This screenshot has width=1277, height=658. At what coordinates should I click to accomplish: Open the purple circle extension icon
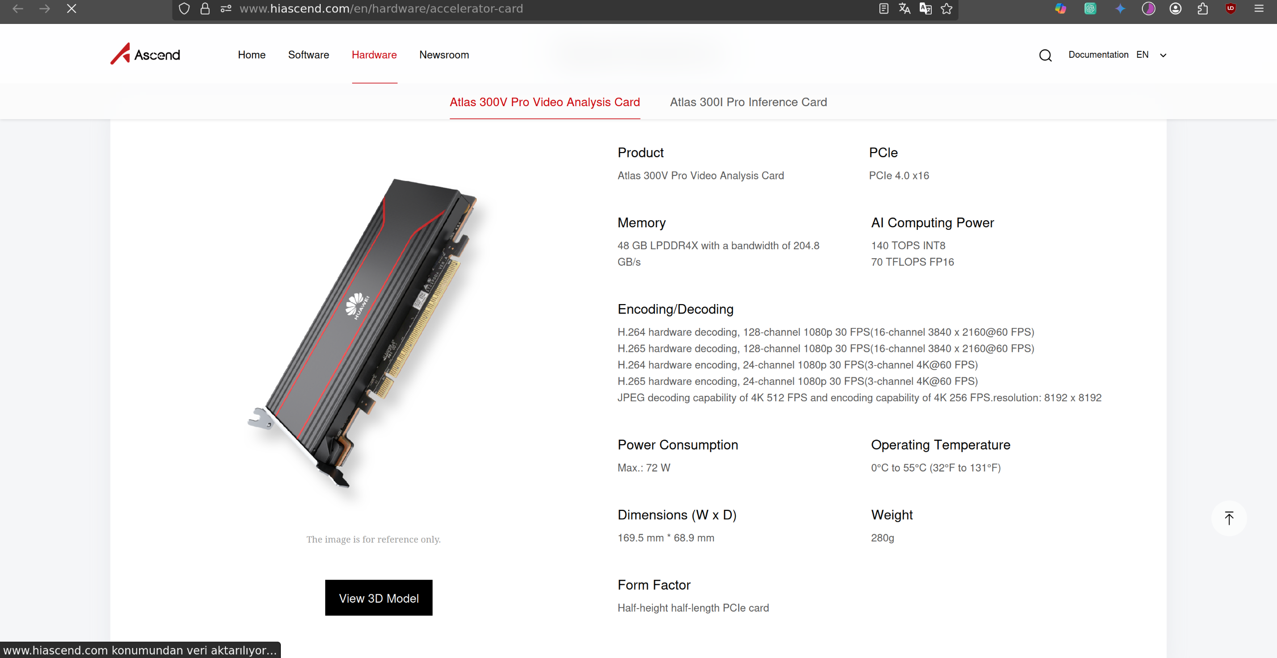click(x=1148, y=8)
